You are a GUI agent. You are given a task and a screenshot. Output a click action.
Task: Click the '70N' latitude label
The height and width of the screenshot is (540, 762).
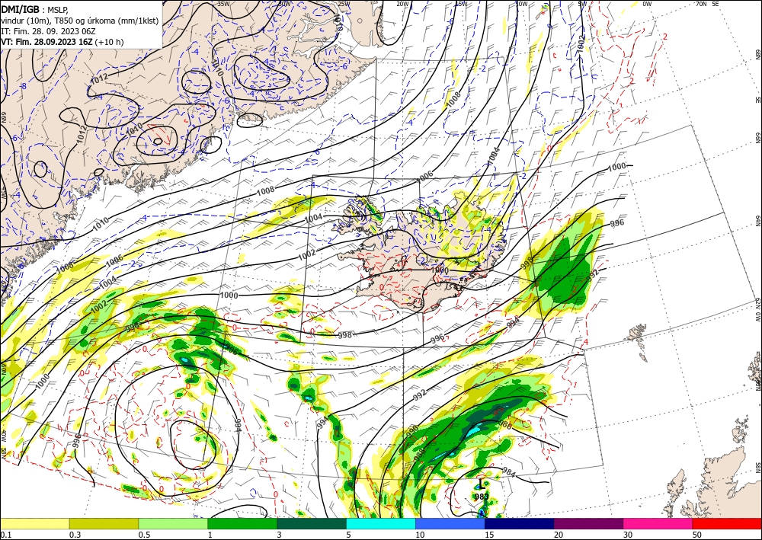[701, 4]
